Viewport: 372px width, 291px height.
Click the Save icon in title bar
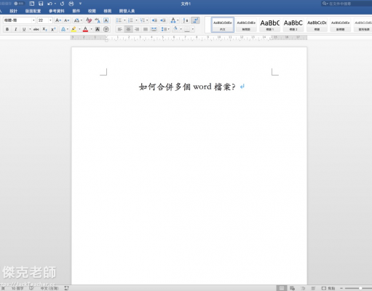point(41,4)
